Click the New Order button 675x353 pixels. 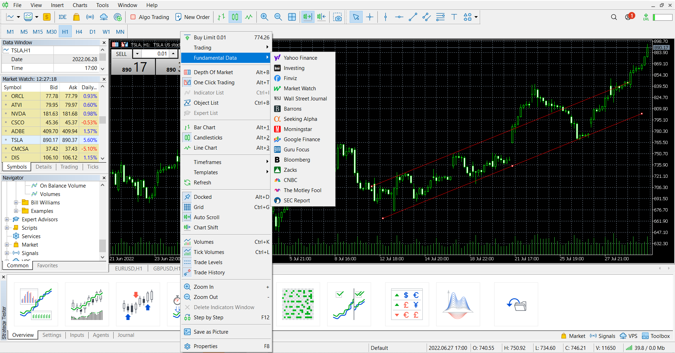pyautogui.click(x=193, y=17)
